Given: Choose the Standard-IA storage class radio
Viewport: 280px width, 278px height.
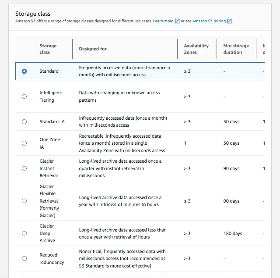Looking at the screenshot, I should click(x=24, y=122).
